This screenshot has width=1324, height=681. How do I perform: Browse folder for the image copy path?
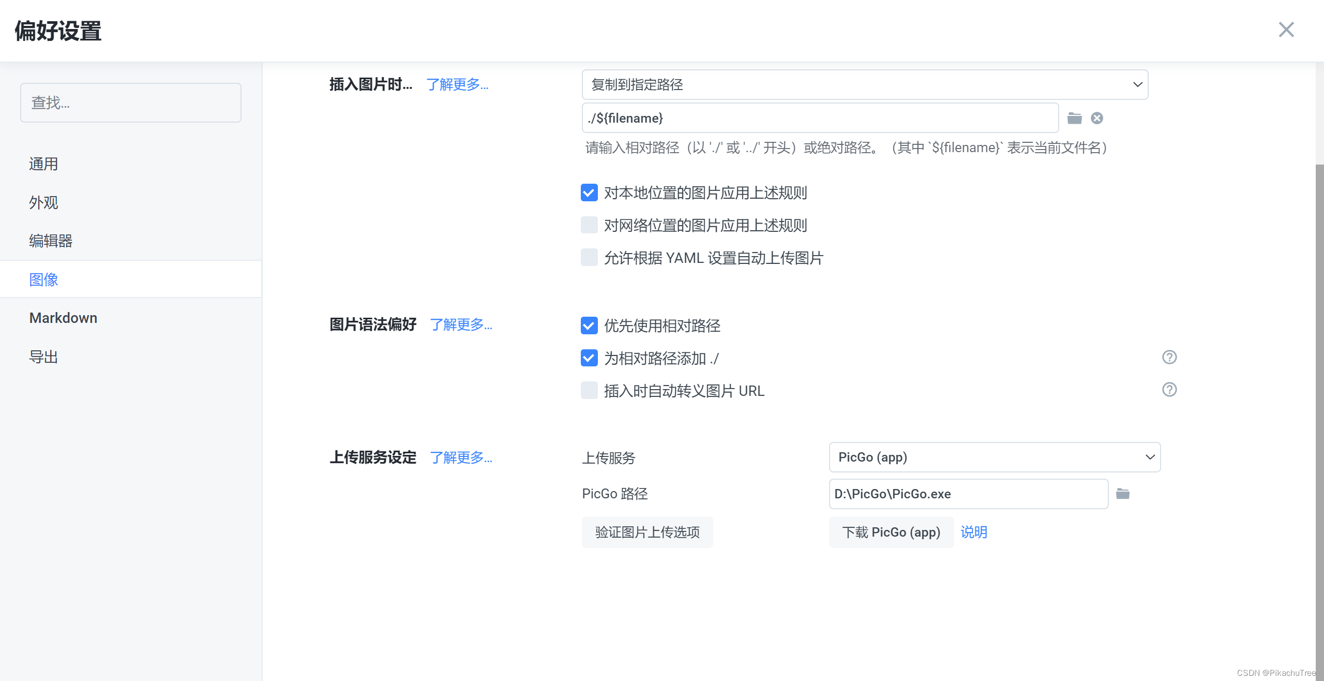pyautogui.click(x=1074, y=118)
